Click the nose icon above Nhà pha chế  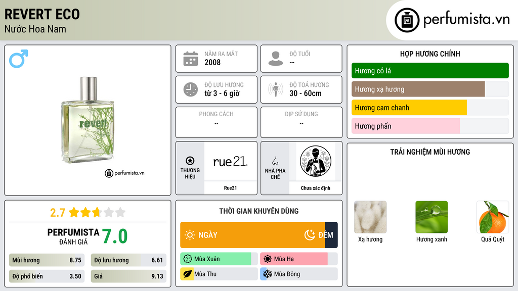tap(275, 161)
